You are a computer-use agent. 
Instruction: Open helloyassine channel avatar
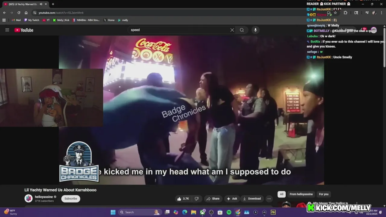pos(29,198)
